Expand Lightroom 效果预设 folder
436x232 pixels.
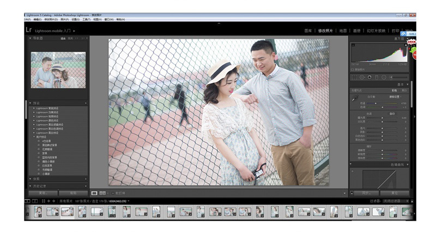pos(34,112)
